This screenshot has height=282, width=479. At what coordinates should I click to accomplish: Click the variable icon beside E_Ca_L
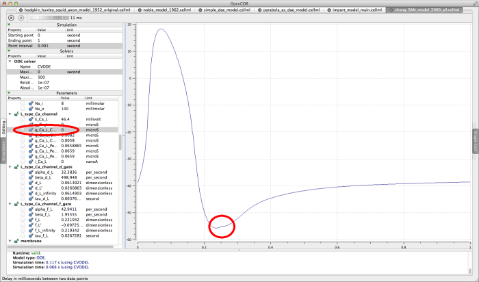[x=31, y=119]
